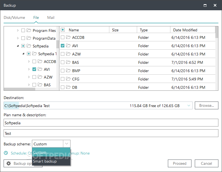The image size is (222, 172).
Task: Check the BAS folder in file list
Action: point(63,62)
